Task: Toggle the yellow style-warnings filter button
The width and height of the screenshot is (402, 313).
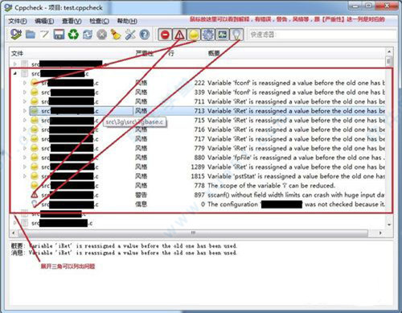Action: pyautogui.click(x=194, y=35)
